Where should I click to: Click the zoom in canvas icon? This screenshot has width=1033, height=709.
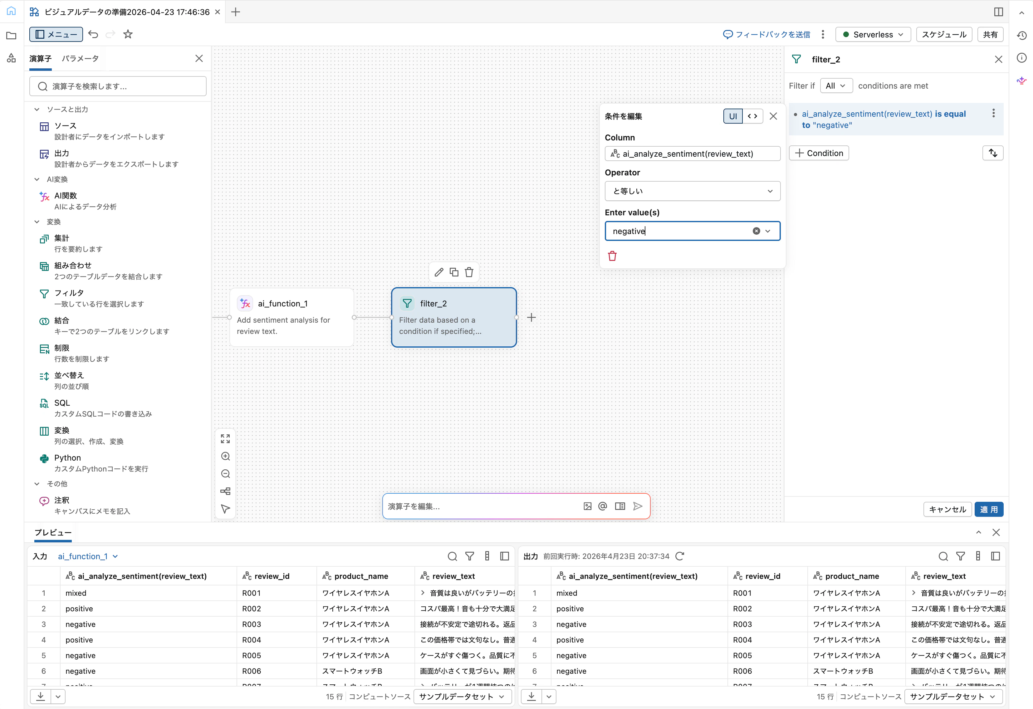[x=225, y=457]
